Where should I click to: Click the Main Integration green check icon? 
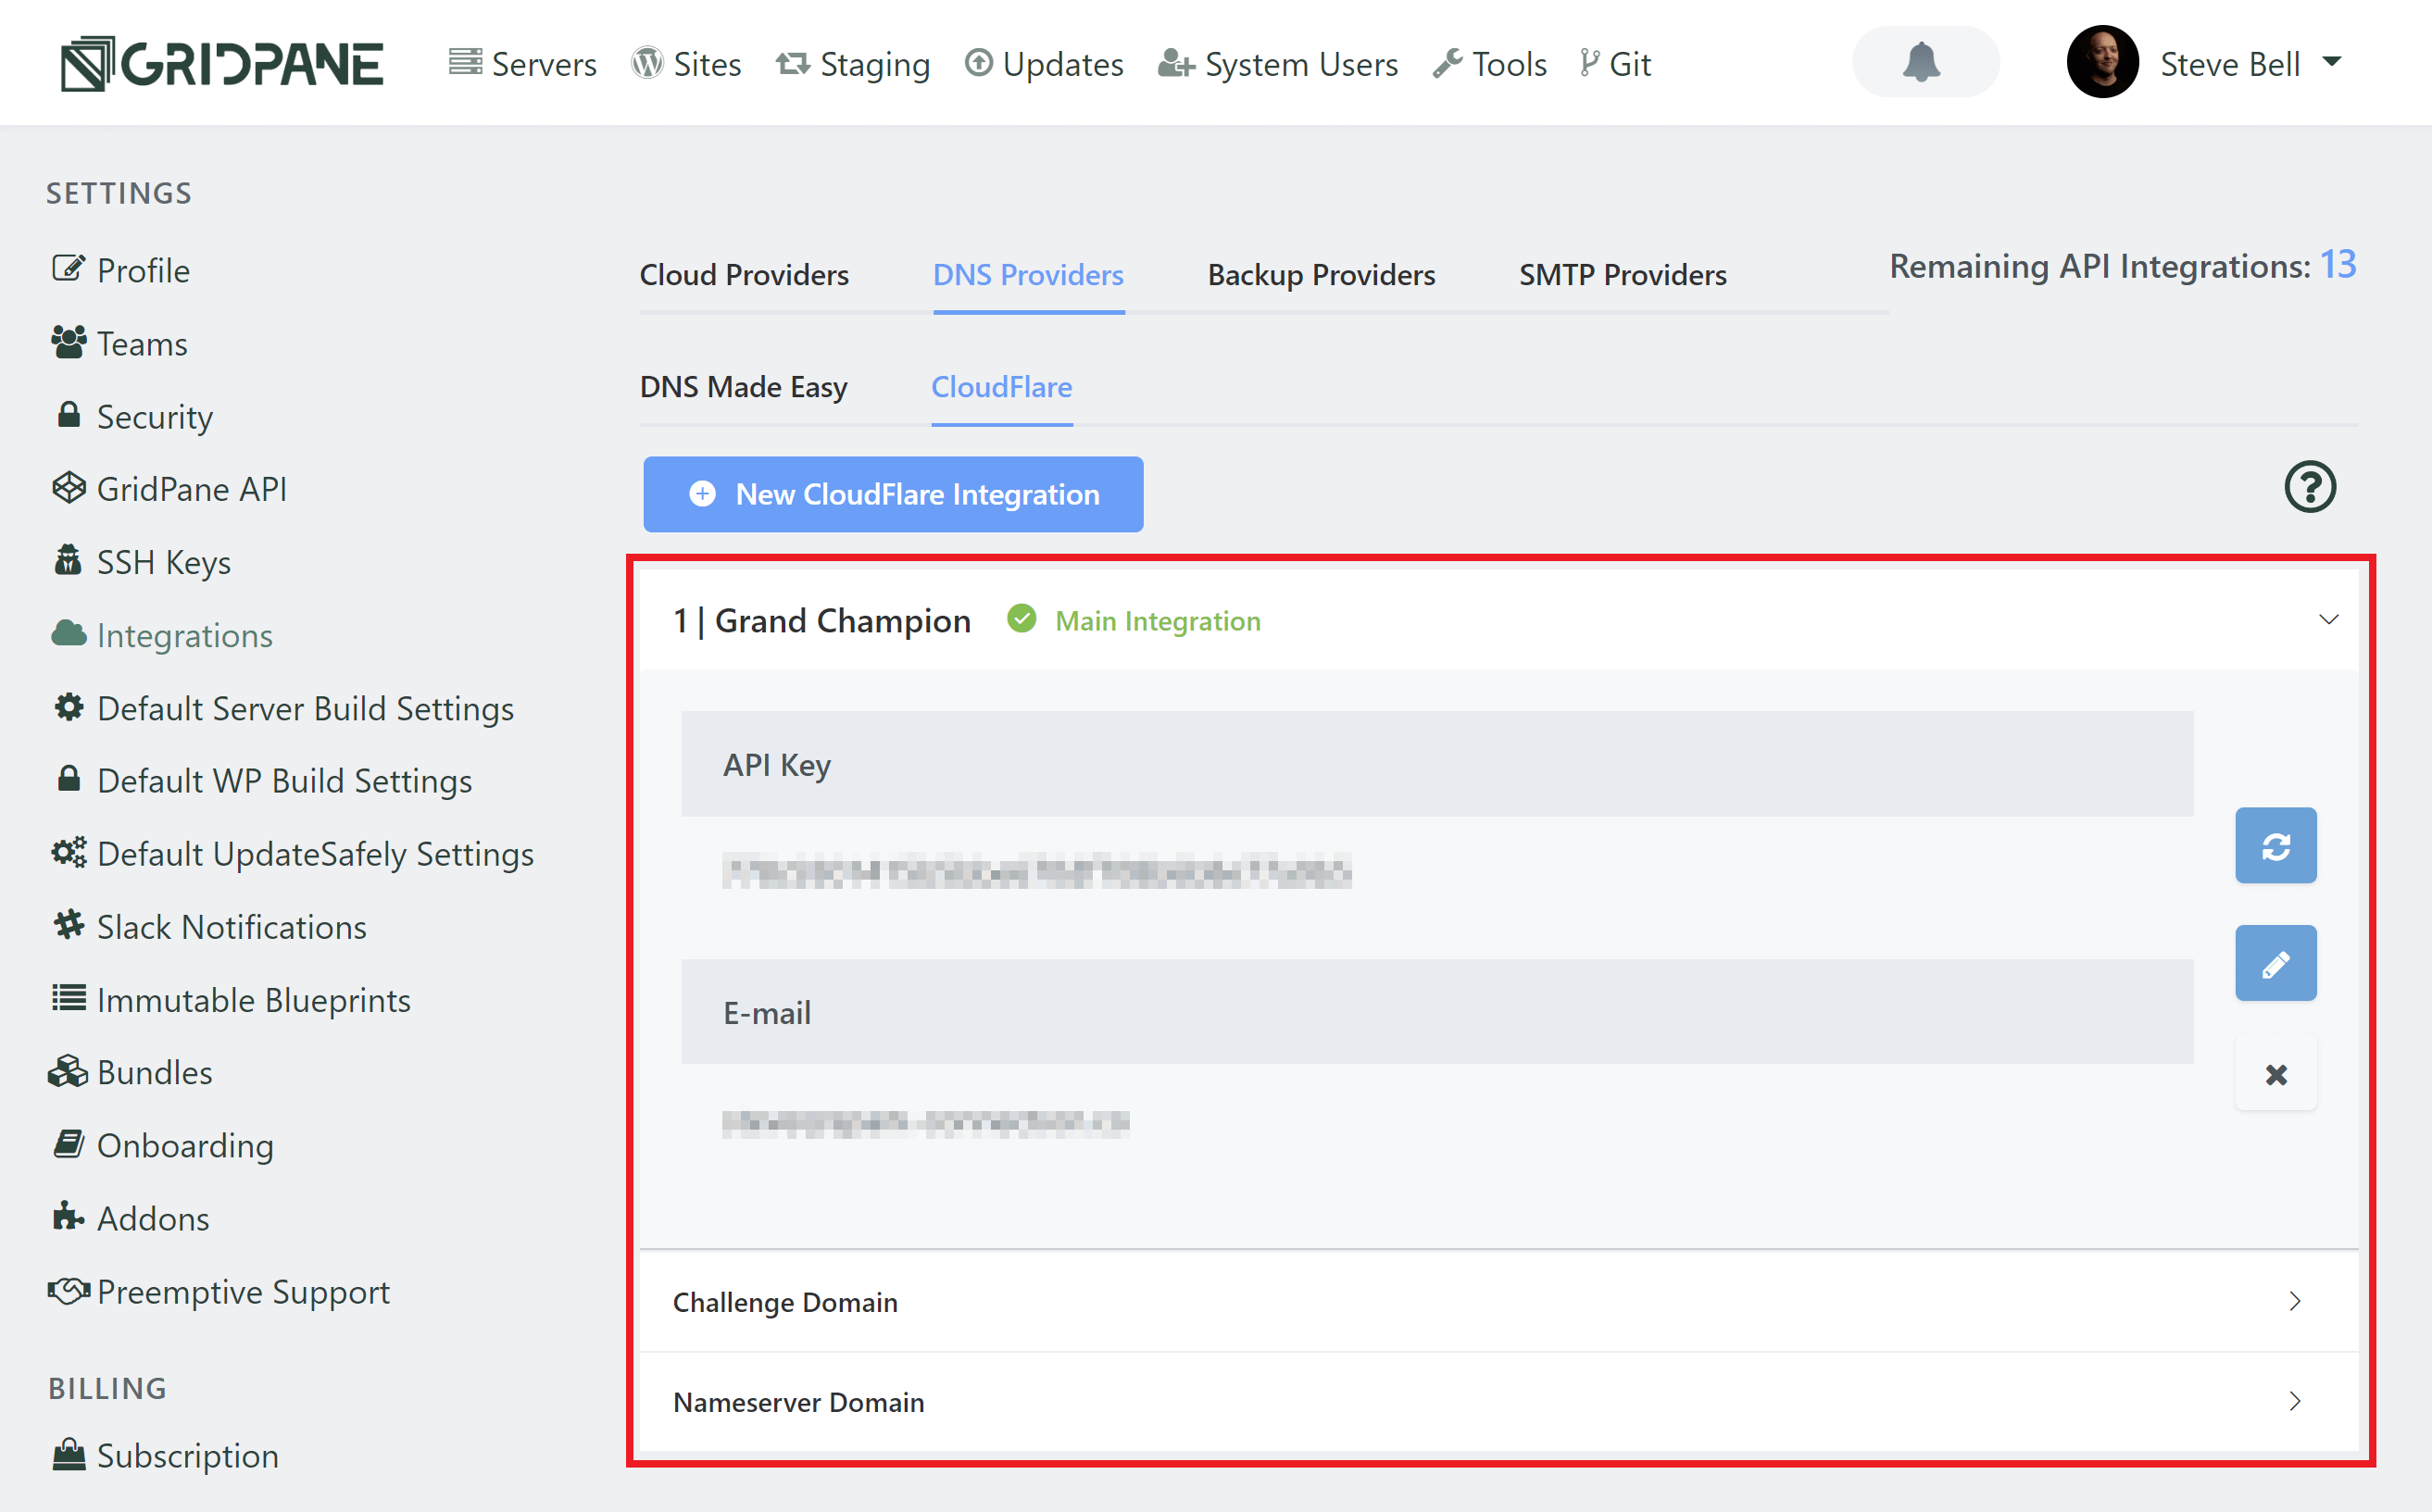pyautogui.click(x=1021, y=619)
